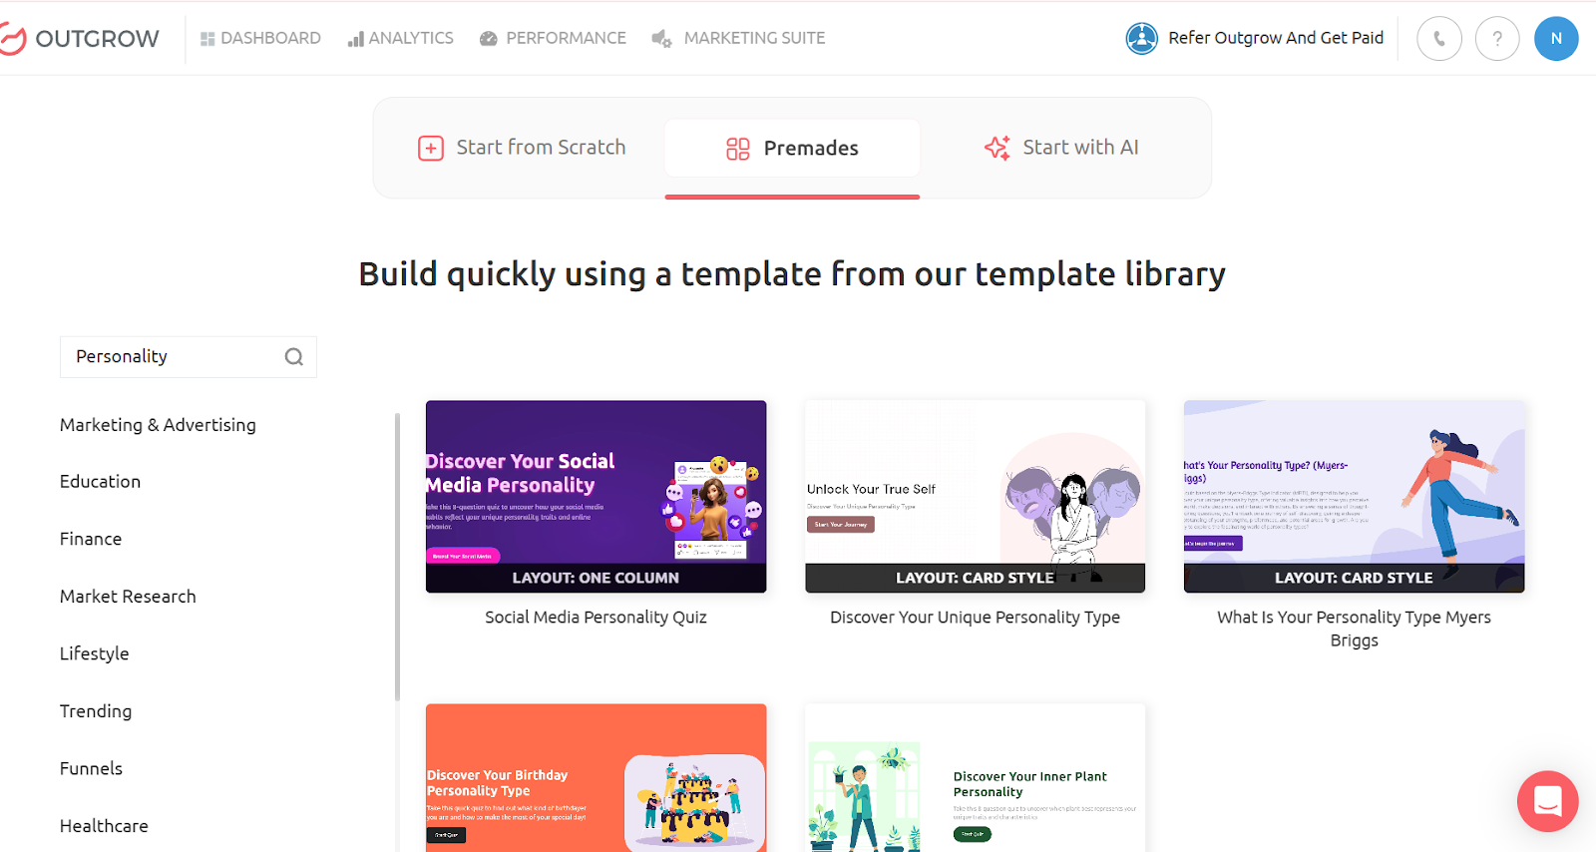
Task: Click the category list scrollbar
Action: tap(397, 557)
